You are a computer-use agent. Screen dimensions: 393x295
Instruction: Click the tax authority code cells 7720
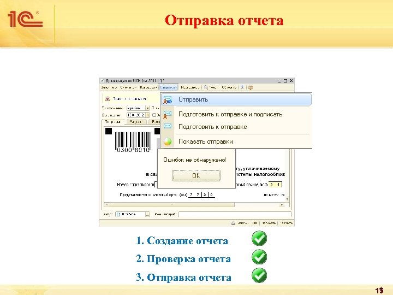click(201, 194)
